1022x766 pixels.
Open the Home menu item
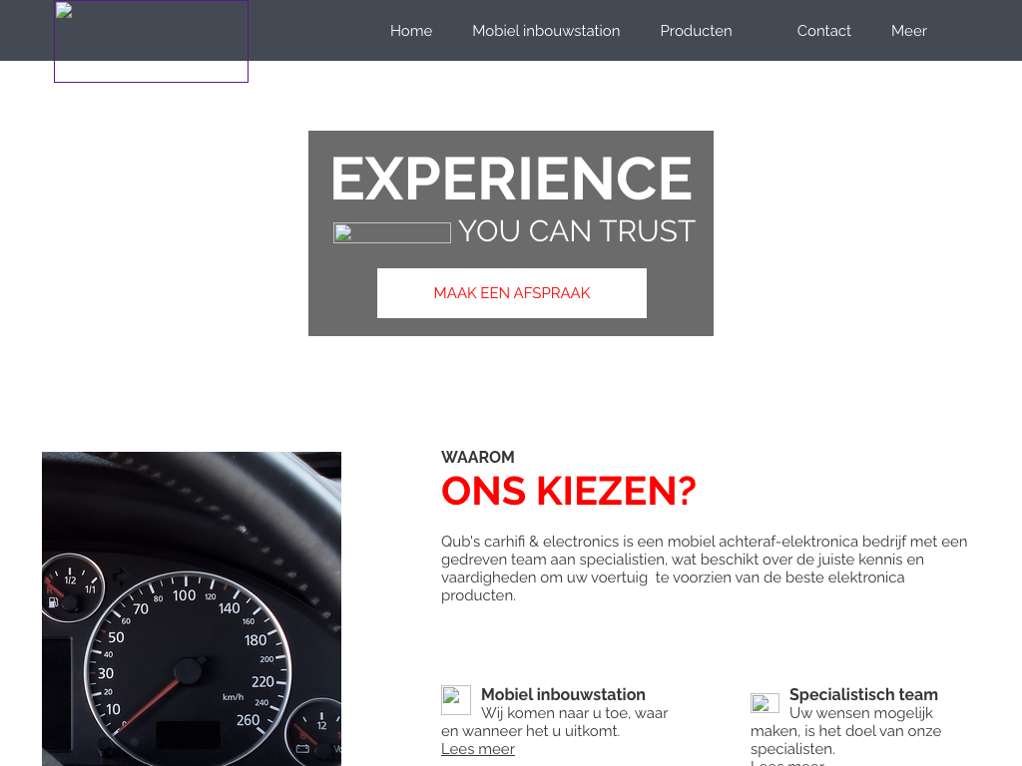click(411, 31)
